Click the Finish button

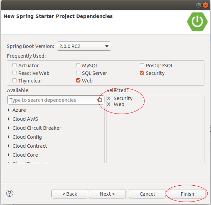click(187, 194)
